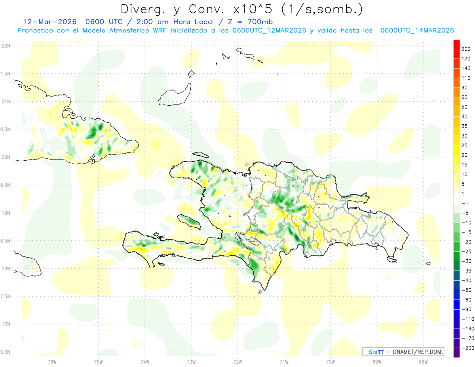The image size is (475, 367).
Task: Click the '90' color bar value
Action: point(465,87)
